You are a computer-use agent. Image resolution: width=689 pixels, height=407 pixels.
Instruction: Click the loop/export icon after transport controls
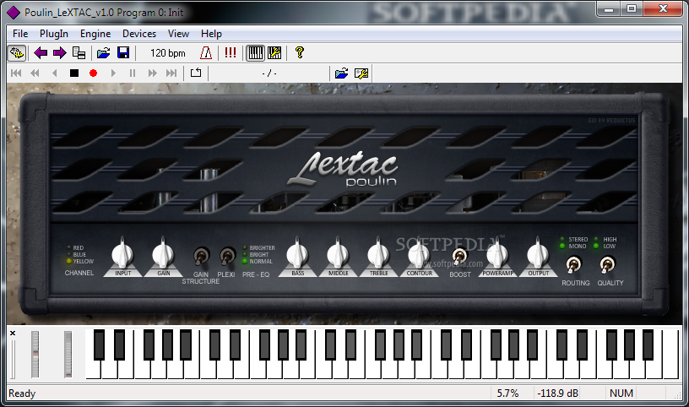pos(196,73)
